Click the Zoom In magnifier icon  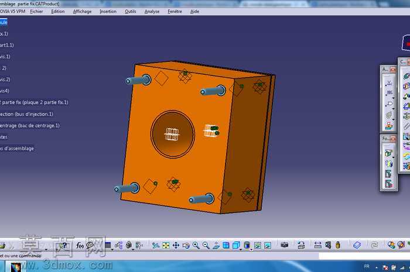196,245
